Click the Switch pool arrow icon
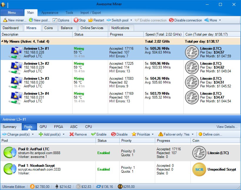This screenshot has width=241, height=190. coord(109,20)
